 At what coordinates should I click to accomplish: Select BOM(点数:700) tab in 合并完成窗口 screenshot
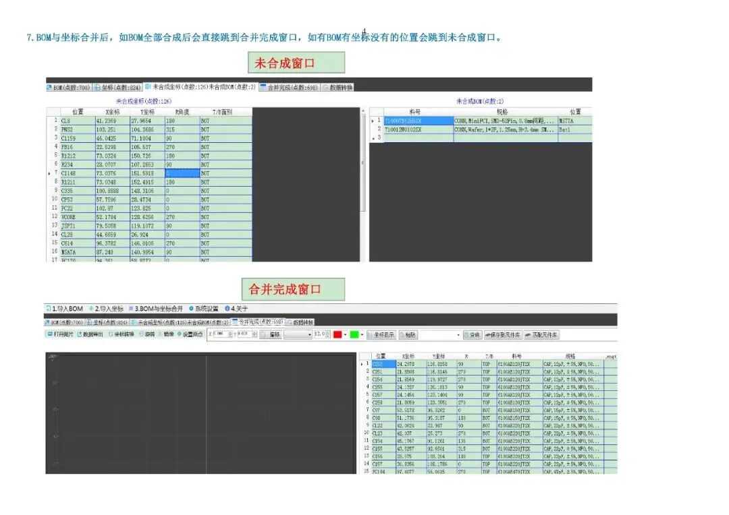point(64,322)
